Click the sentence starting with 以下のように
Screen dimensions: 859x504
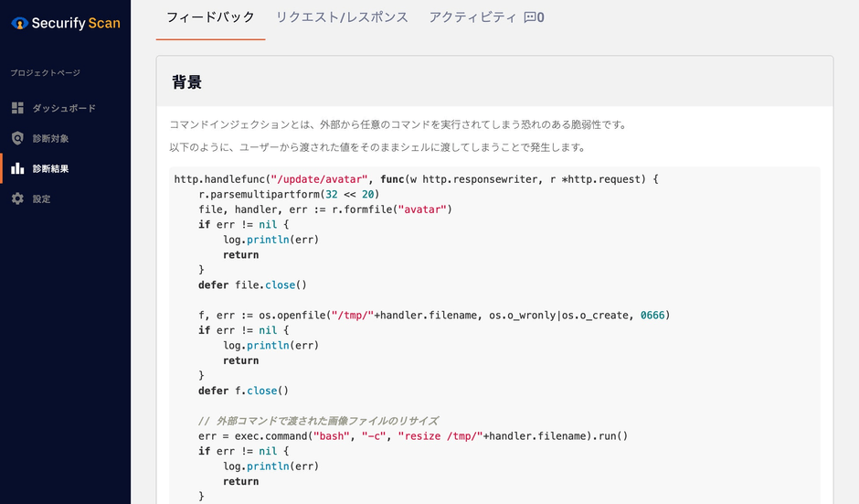(377, 147)
